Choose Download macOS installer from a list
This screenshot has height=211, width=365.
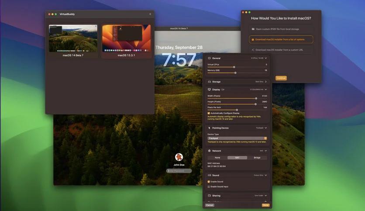(x=281, y=40)
